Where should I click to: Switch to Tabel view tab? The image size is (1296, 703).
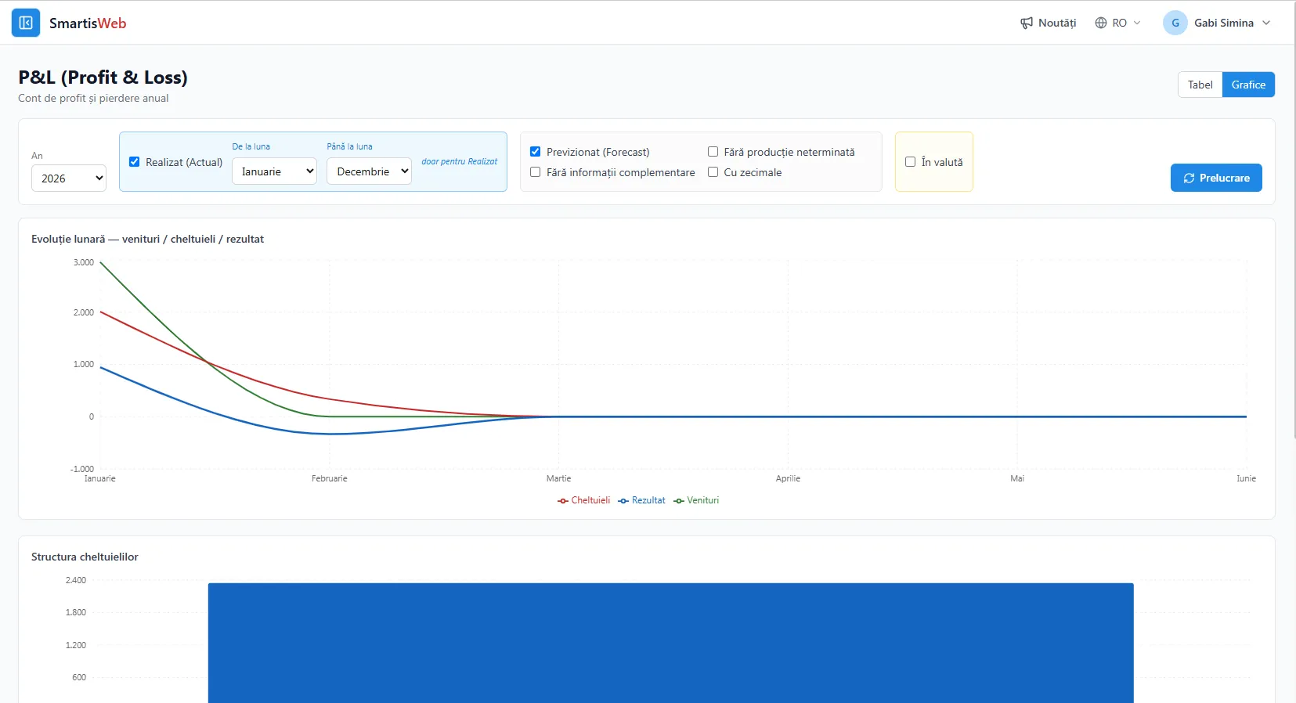click(x=1200, y=85)
